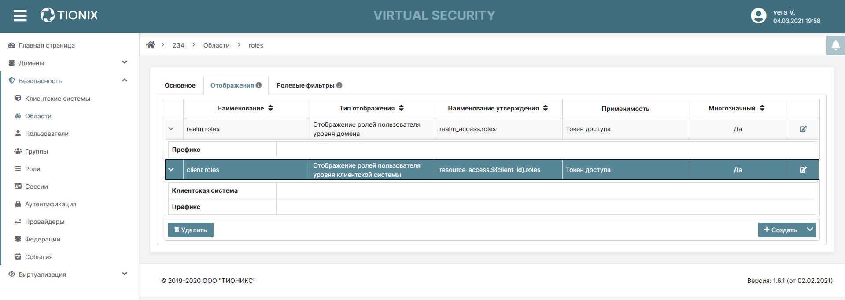Click the Федерации database icon
Image resolution: width=845 pixels, height=300 pixels.
[18, 239]
